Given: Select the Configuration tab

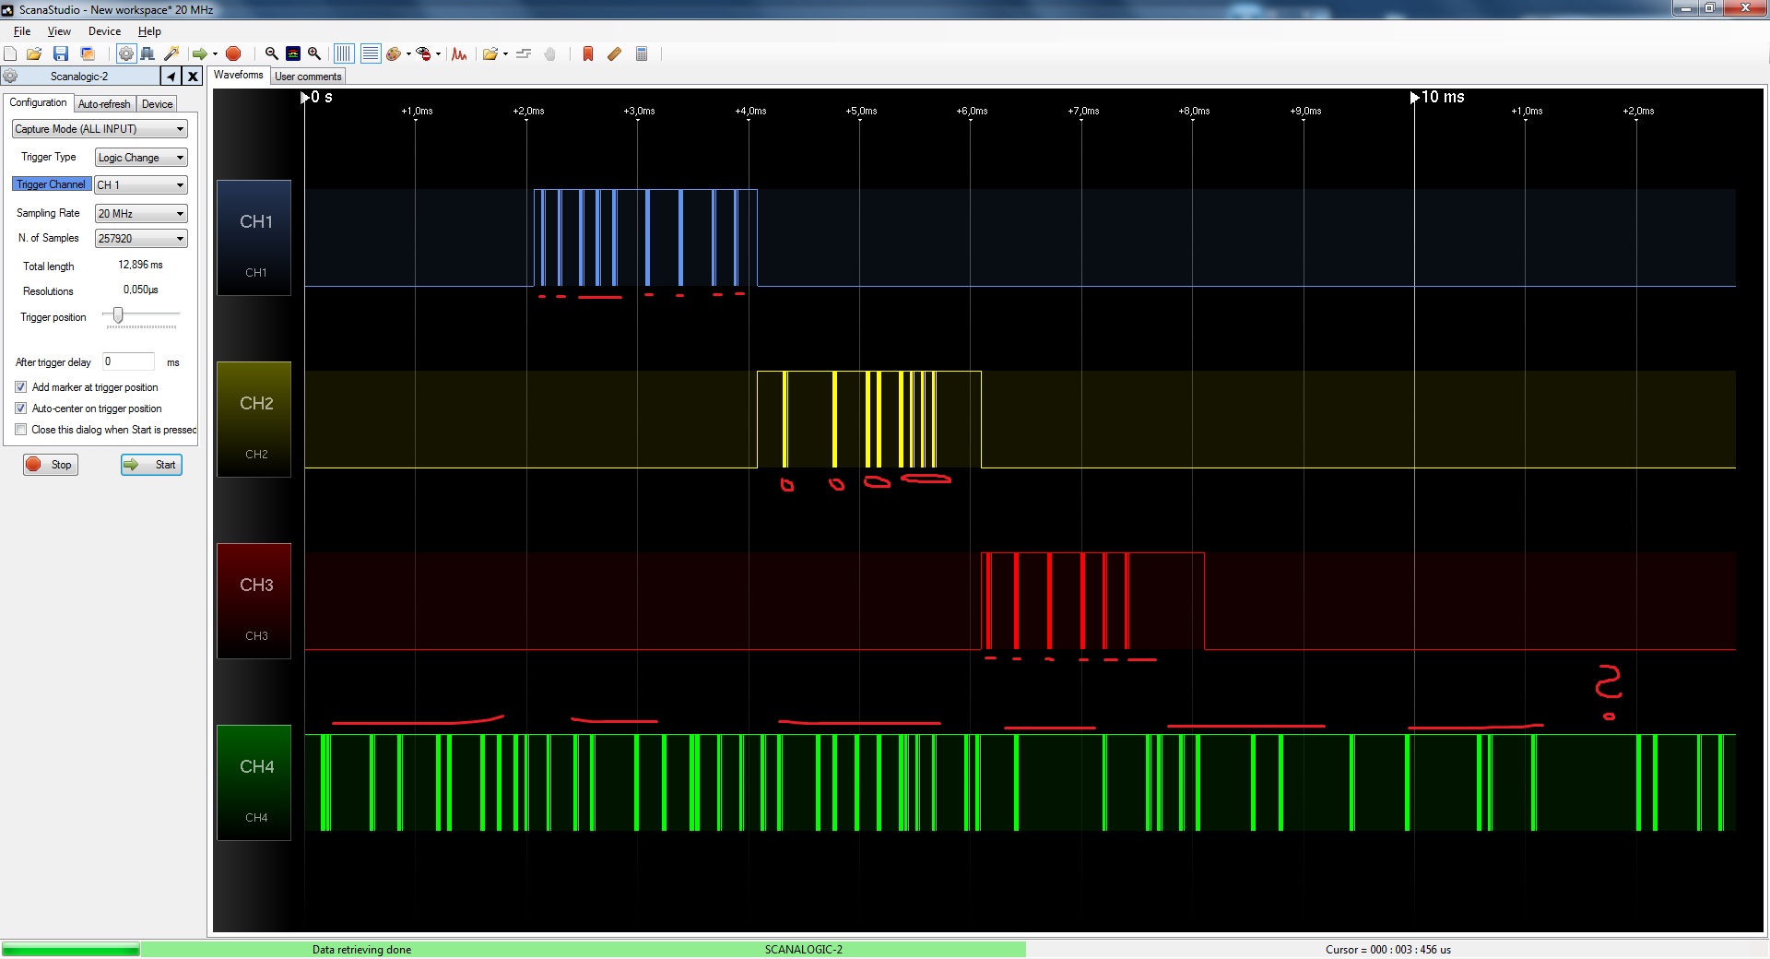Looking at the screenshot, I should coord(38,103).
